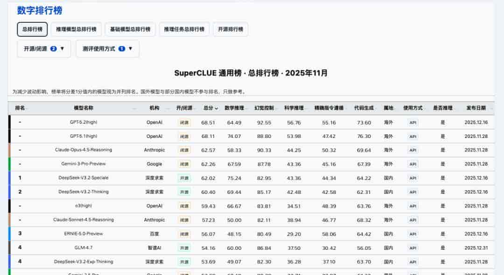This screenshot has width=504, height=275.
Task: Open the 基础模型总排行榜 tab
Action: point(130,29)
